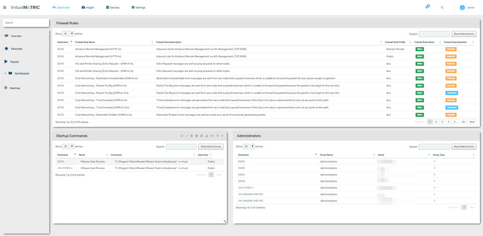Expand the Dashboards tree chevron
Image resolution: width=483 pixels, height=236 pixels.
pos(6,73)
